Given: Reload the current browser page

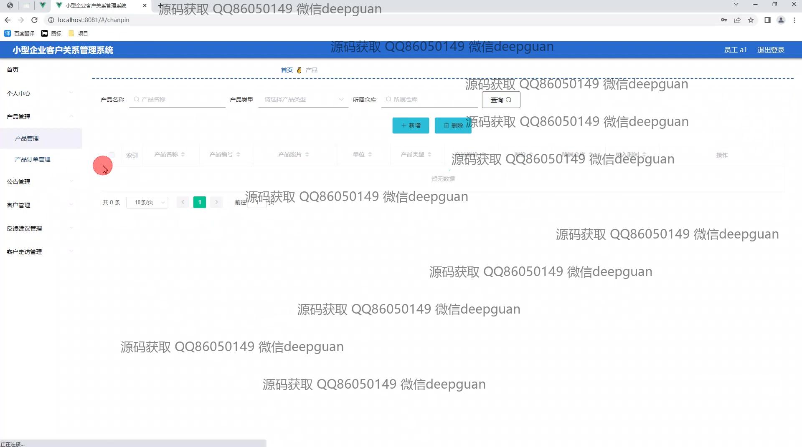Looking at the screenshot, I should coord(35,20).
